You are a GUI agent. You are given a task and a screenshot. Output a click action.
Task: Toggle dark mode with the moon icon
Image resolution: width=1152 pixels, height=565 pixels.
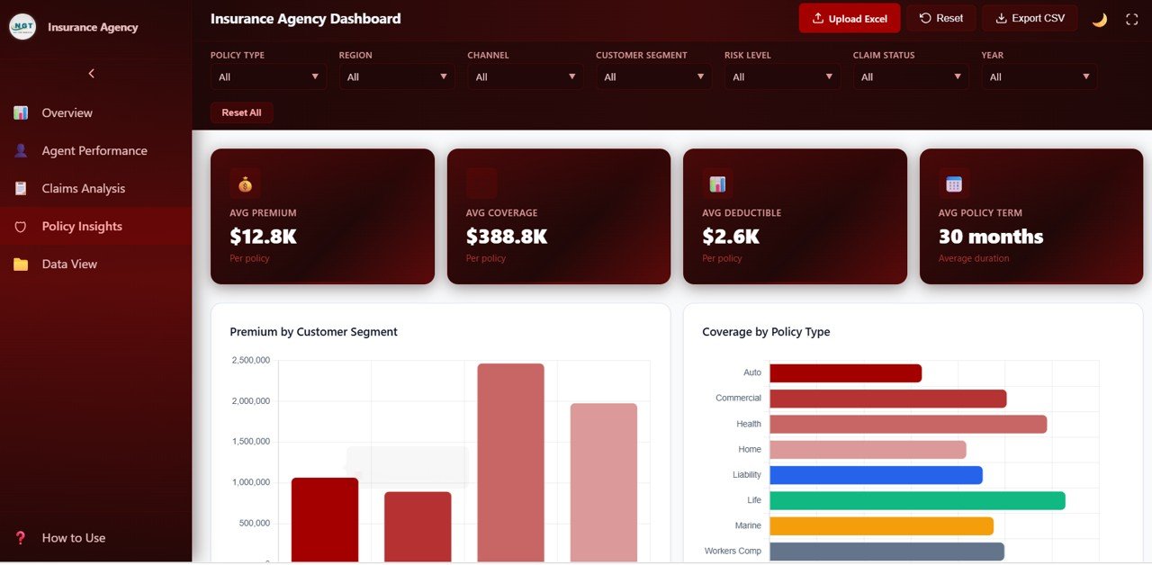click(1099, 19)
